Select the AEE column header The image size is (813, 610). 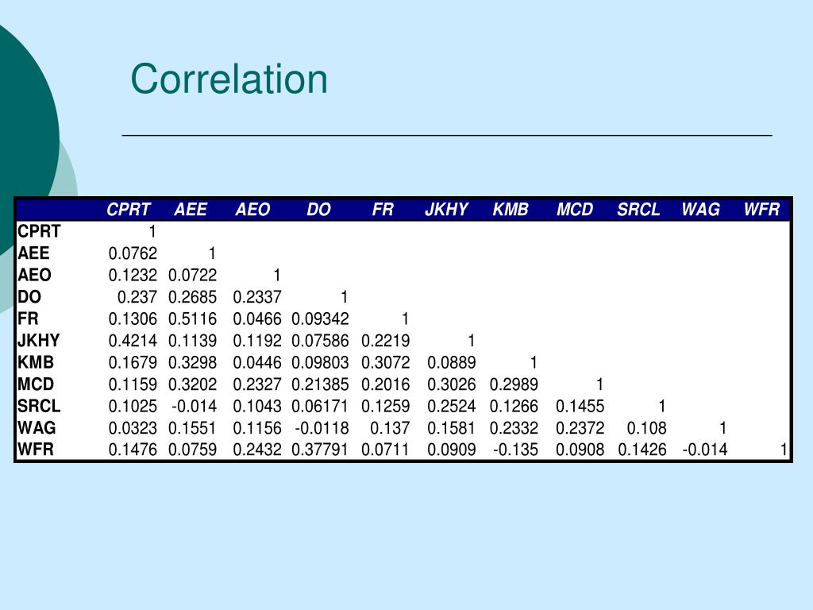pyautogui.click(x=191, y=210)
